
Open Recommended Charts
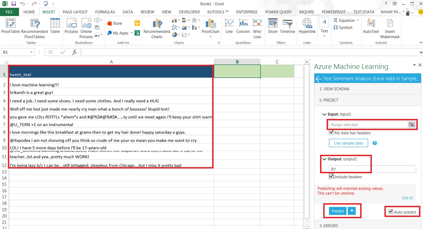[x=157, y=25]
